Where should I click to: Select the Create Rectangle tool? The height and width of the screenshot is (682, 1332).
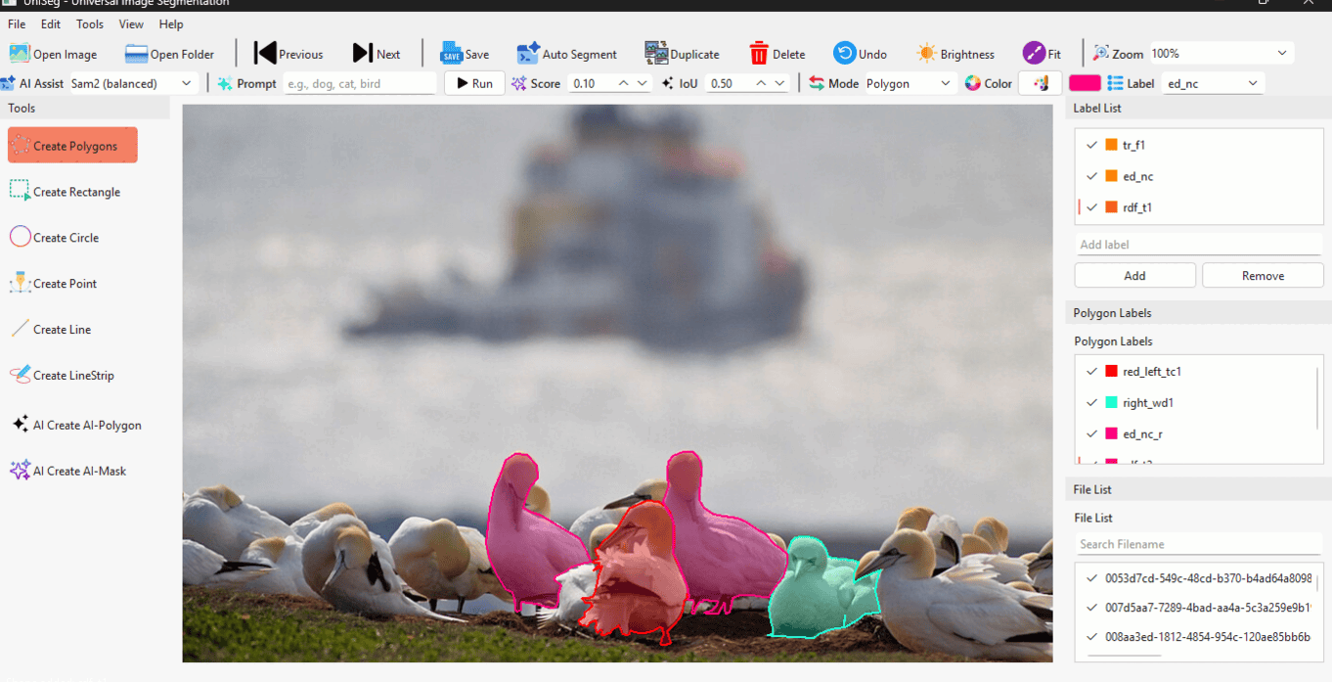[x=66, y=192]
